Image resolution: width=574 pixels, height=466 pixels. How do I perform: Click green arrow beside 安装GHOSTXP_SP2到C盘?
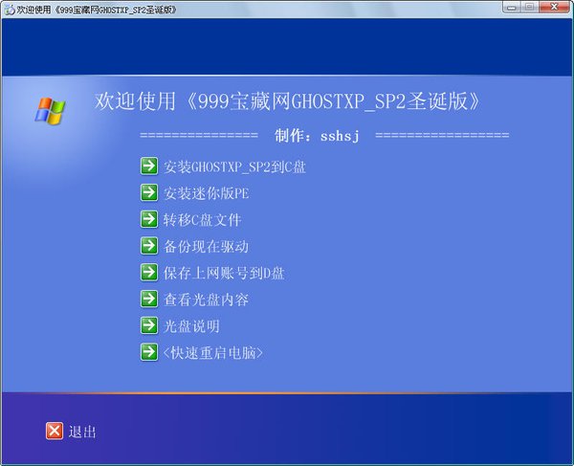pos(149,166)
